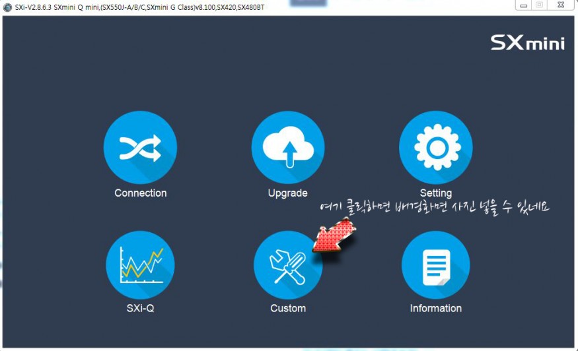
Task: Open the Connection shuffle-arrows icon
Action: click(140, 147)
